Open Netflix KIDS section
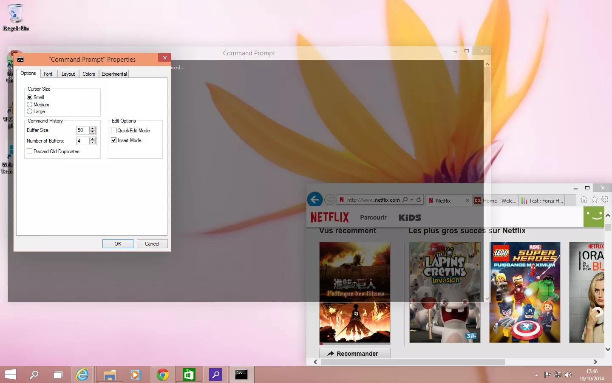 pos(410,217)
